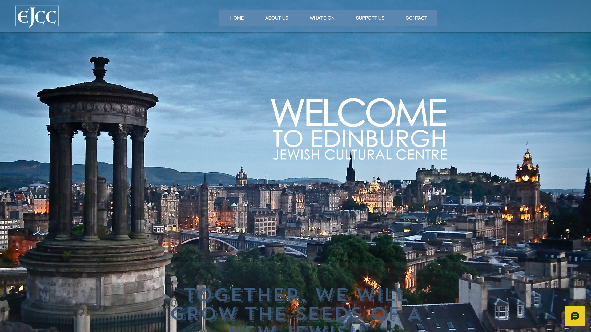Go to the HOME menu item
Viewport: 591px width, 332px height.
coord(237,18)
